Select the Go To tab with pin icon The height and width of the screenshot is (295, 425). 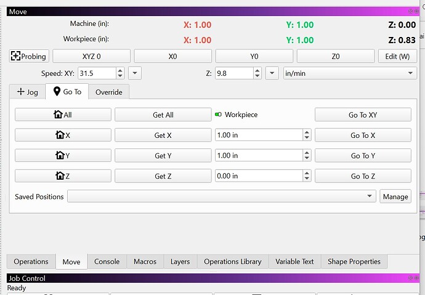(67, 92)
